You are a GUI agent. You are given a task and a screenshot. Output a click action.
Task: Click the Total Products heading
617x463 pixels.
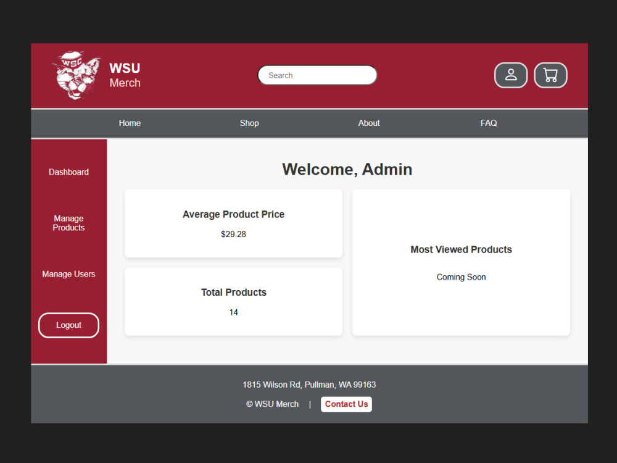(234, 293)
